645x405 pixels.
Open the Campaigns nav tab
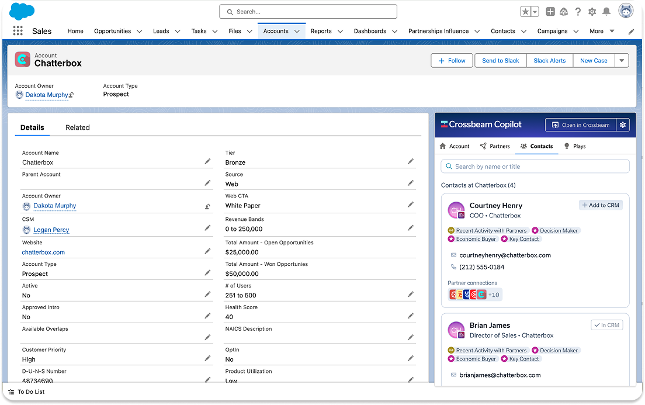click(552, 32)
